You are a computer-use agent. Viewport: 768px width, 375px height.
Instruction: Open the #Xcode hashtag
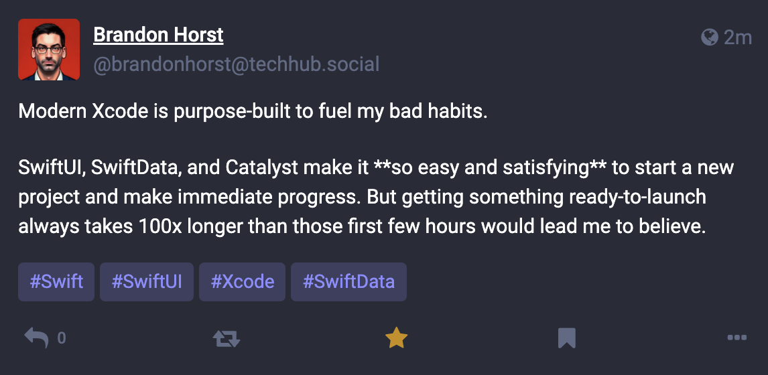point(242,282)
